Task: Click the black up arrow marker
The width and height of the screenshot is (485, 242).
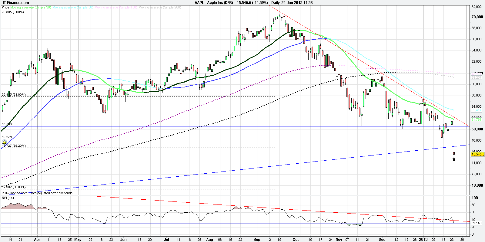Action: click(454, 159)
